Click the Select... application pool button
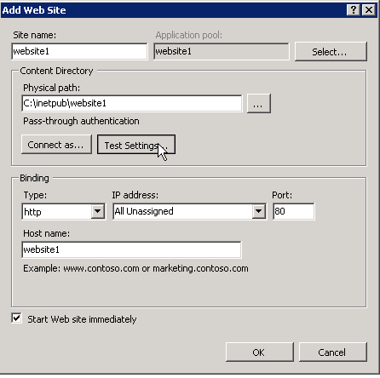 coord(331,52)
